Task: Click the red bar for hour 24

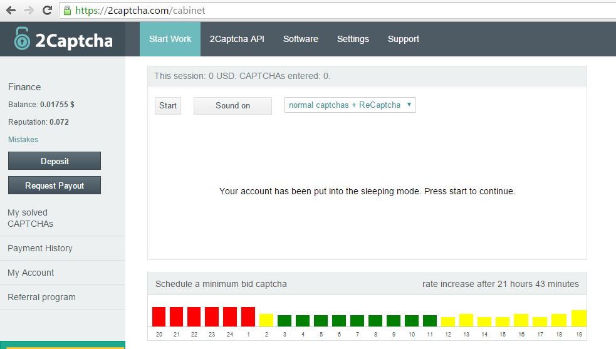Action: [x=230, y=317]
